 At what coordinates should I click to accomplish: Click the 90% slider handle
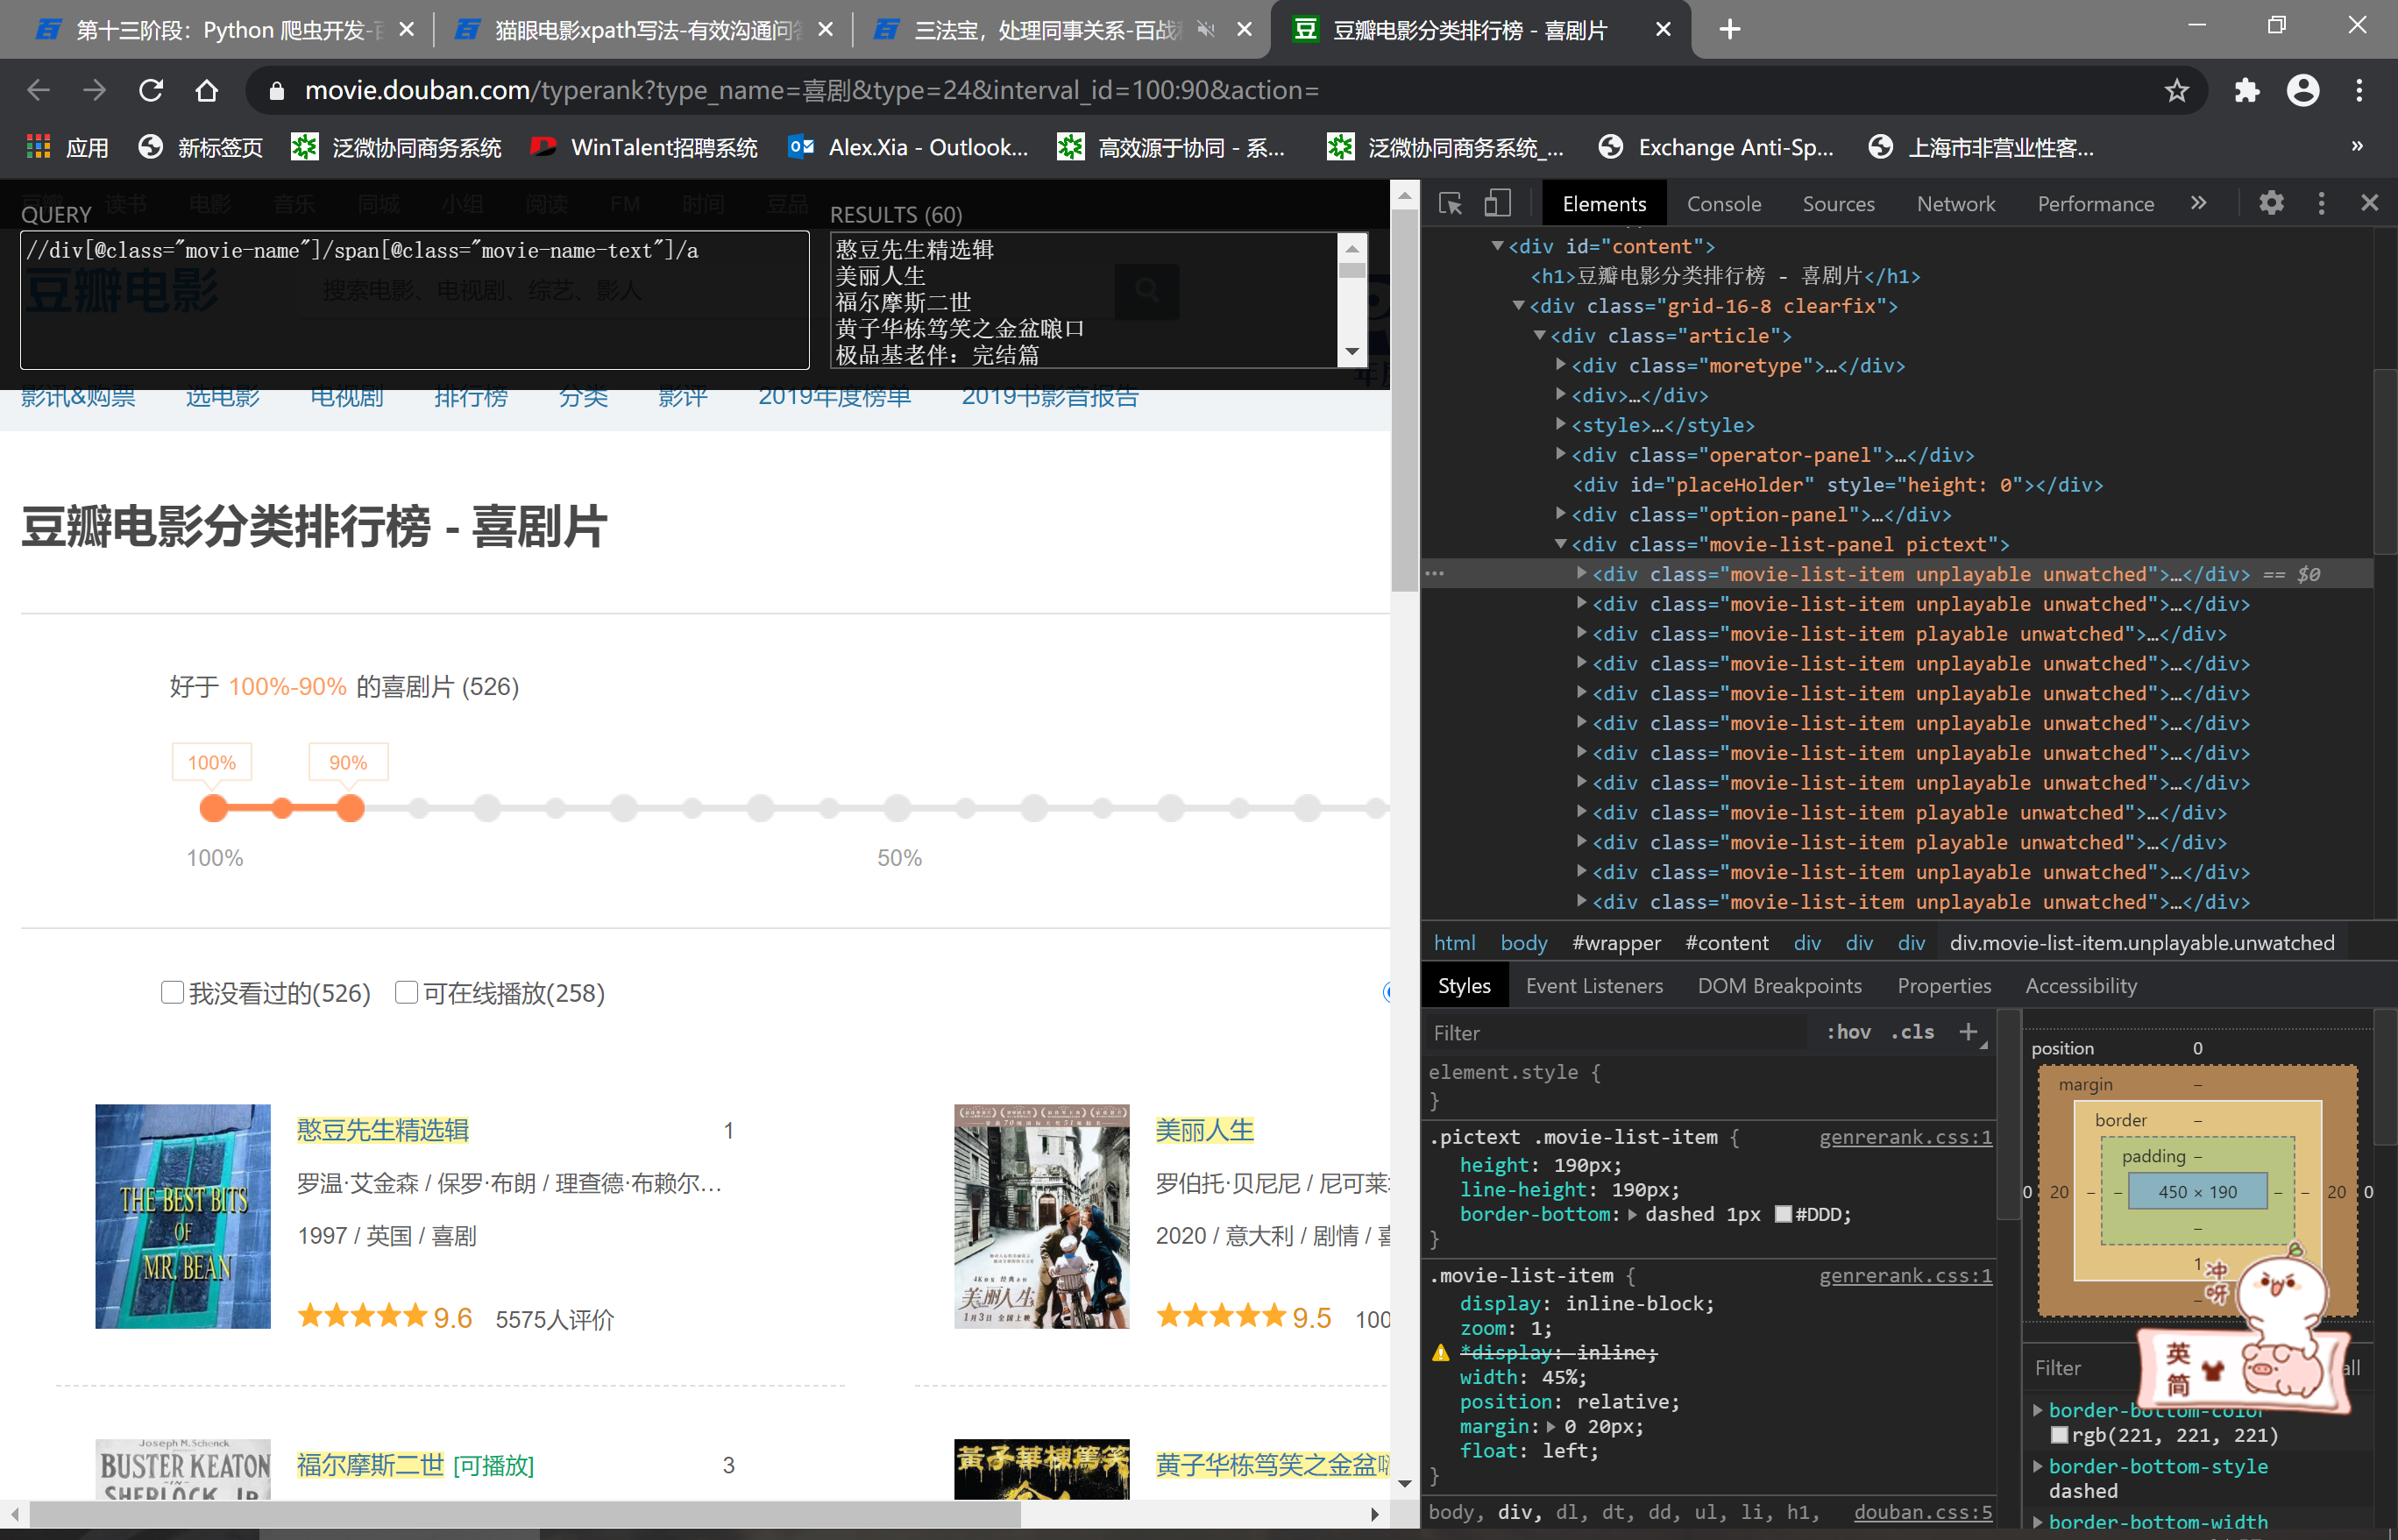pos(350,808)
